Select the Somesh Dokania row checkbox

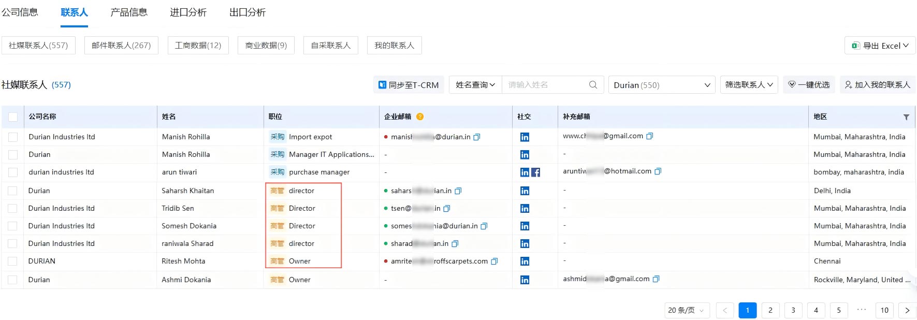pyautogui.click(x=13, y=226)
